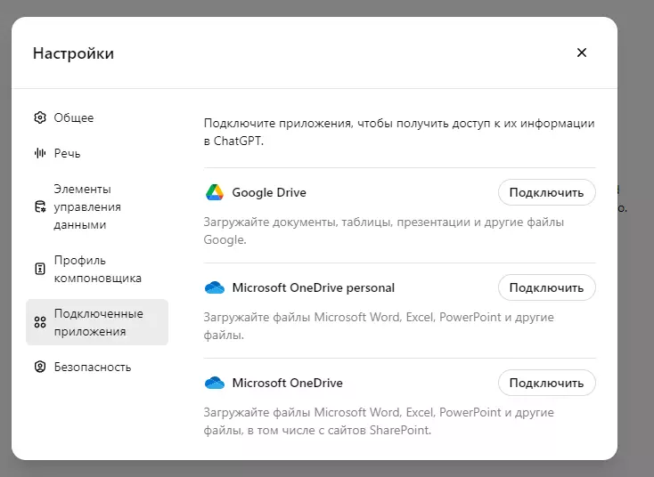Click the cloud icon in the Microsoft OneDrive row
The height and width of the screenshot is (477, 654).
click(215, 383)
